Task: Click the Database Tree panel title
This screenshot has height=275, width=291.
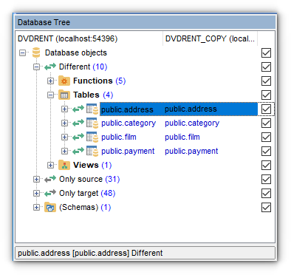Action: point(44,22)
